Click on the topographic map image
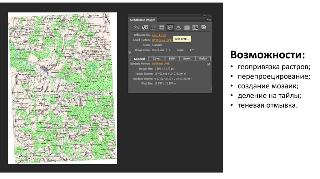 point(62,88)
